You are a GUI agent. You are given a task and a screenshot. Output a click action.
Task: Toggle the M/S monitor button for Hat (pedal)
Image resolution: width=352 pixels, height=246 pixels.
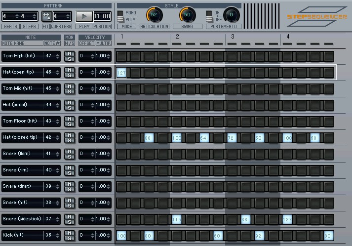click(x=70, y=105)
